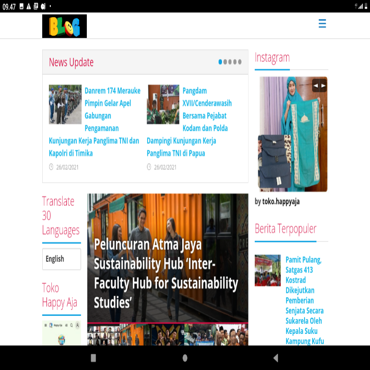Select second News Update slider dot
The height and width of the screenshot is (370, 370).
(x=225, y=62)
